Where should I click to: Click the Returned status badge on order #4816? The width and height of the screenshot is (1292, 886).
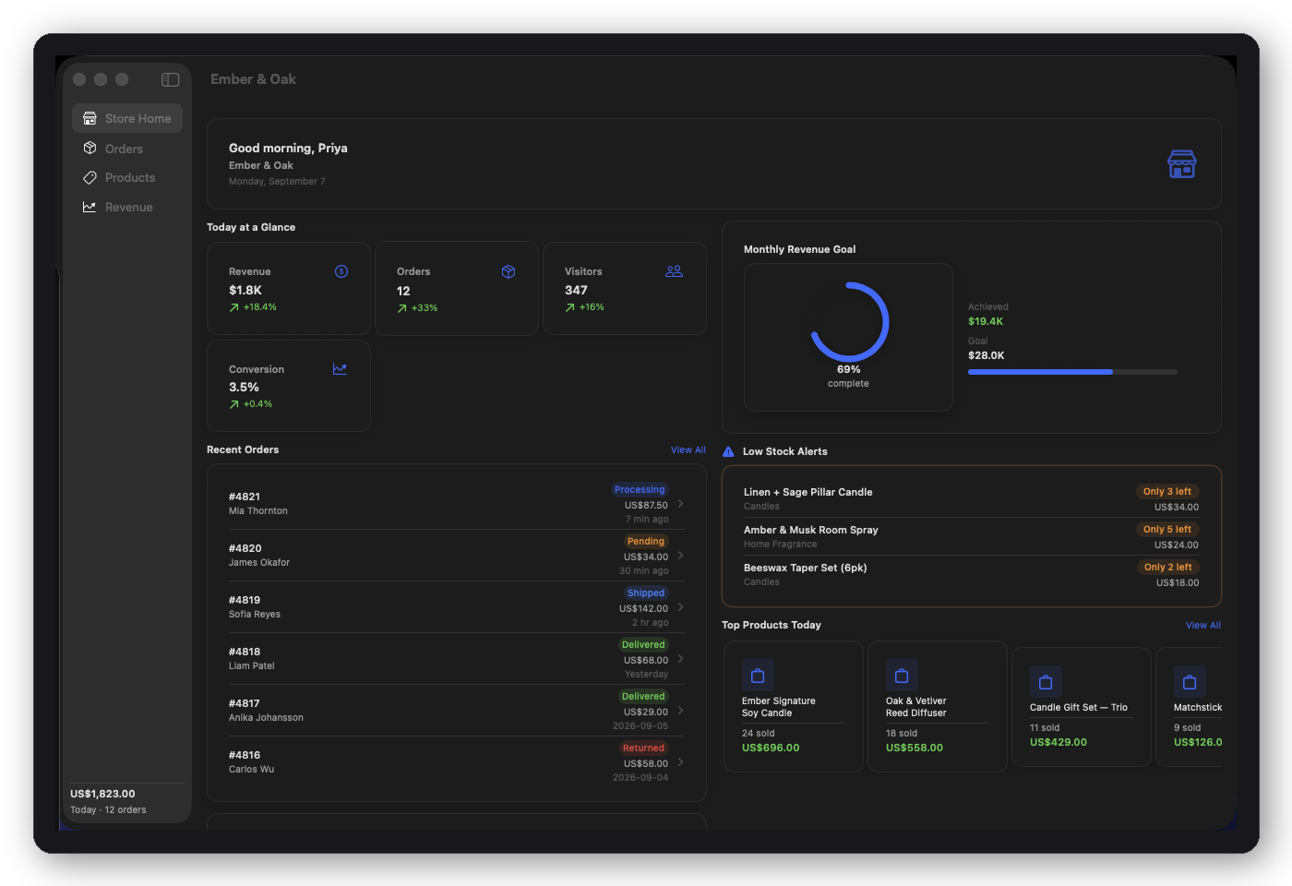click(643, 748)
